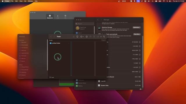The image size is (186, 104).
Task: Select 'untitled folder' in the Trash
Action: click(x=56, y=43)
